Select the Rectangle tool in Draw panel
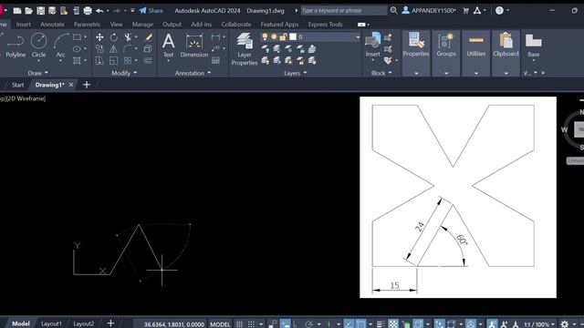 [77, 37]
